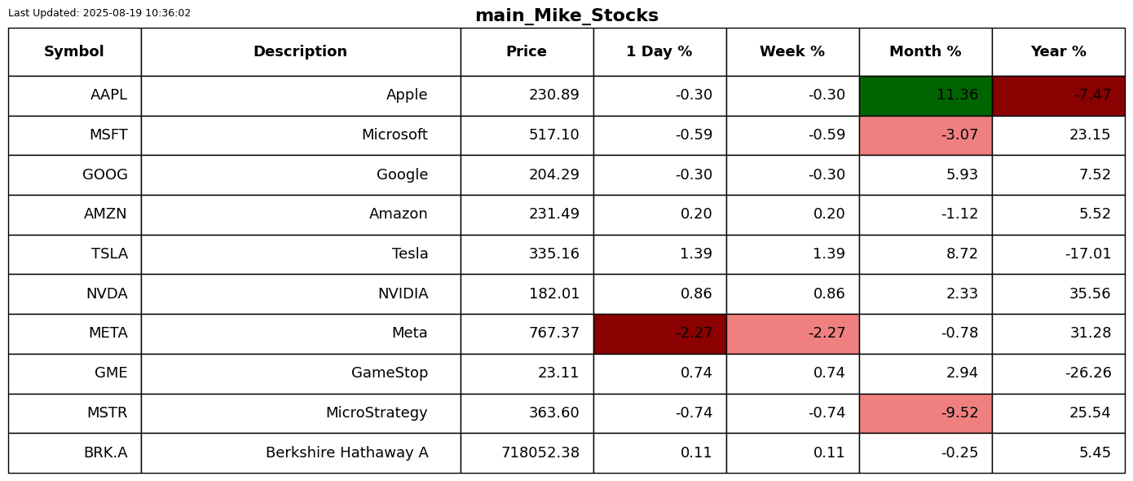Click the dark red AAPL Year % cell
The height and width of the screenshot is (481, 1133).
tap(1058, 95)
